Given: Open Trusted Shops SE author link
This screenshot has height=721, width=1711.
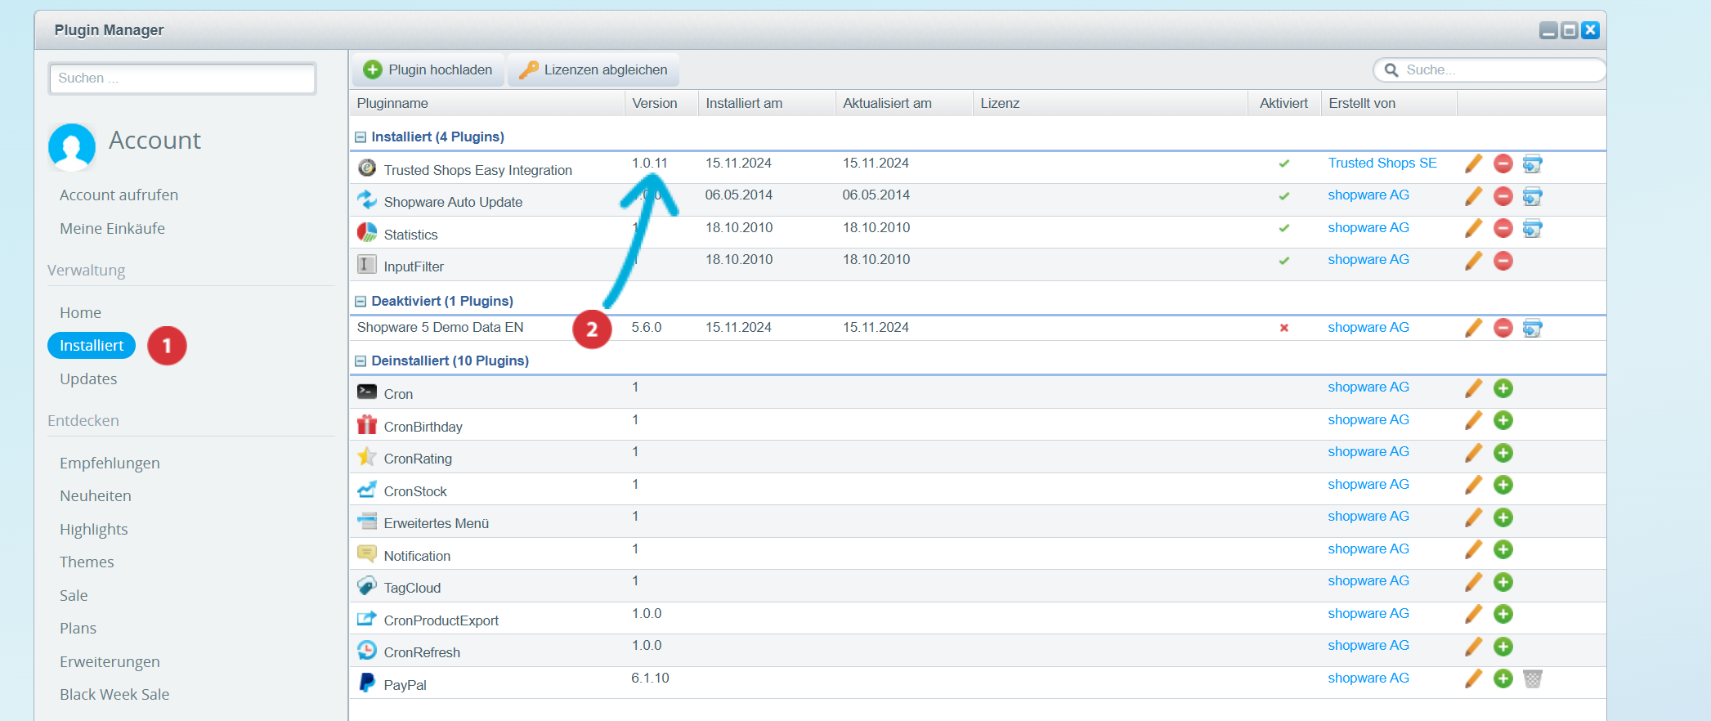Looking at the screenshot, I should point(1382,163).
